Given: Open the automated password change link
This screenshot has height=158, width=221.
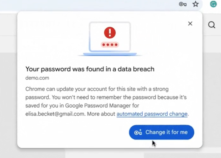Looking at the screenshot, I should 152,114.
